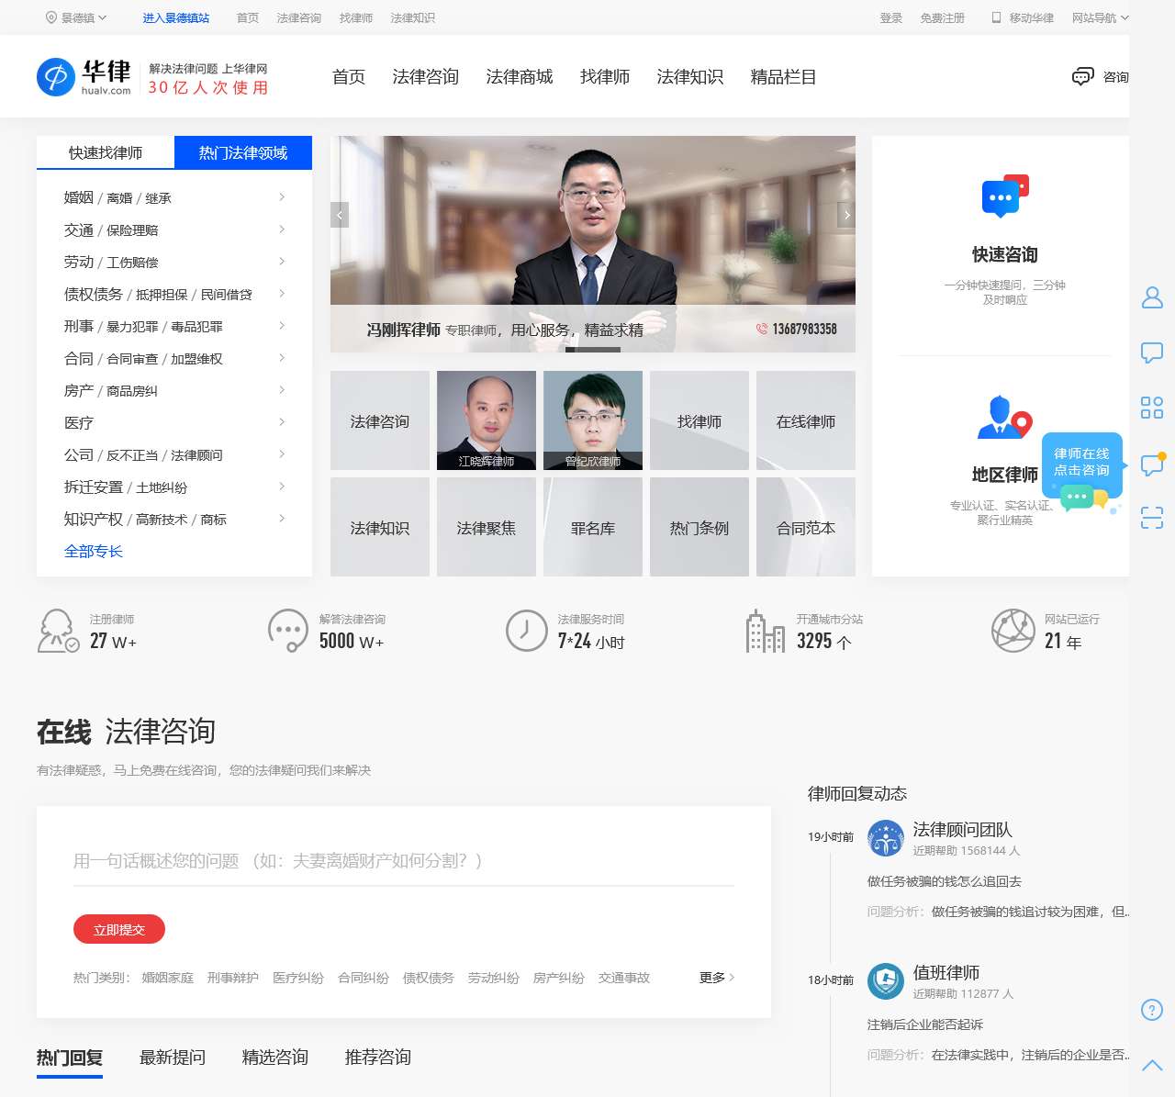Open the 罪名库 tile
This screenshot has height=1097, width=1175.
point(593,527)
